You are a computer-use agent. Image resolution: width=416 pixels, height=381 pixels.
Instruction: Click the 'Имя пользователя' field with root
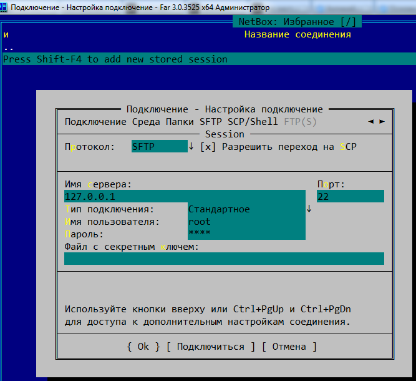pos(246,222)
